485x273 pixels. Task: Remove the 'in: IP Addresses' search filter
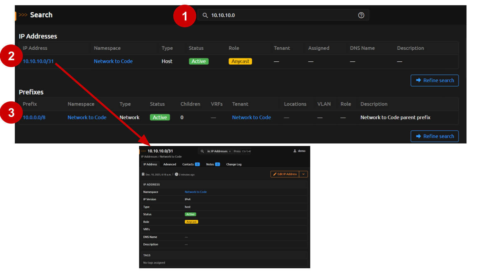click(x=230, y=151)
